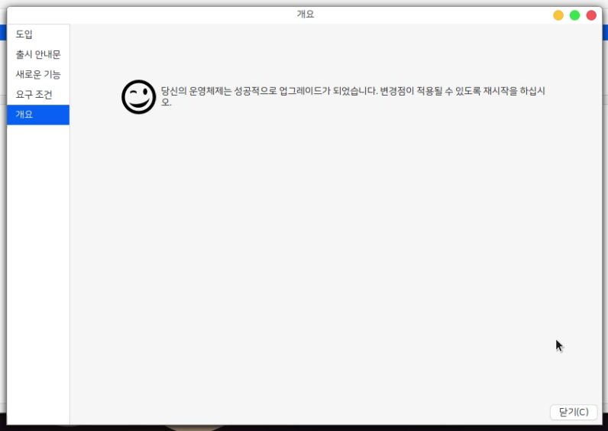
Task: Open the 도입 page in the sidebar
Action: (x=24, y=34)
